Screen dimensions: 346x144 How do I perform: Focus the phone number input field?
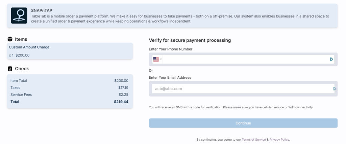coord(245,59)
